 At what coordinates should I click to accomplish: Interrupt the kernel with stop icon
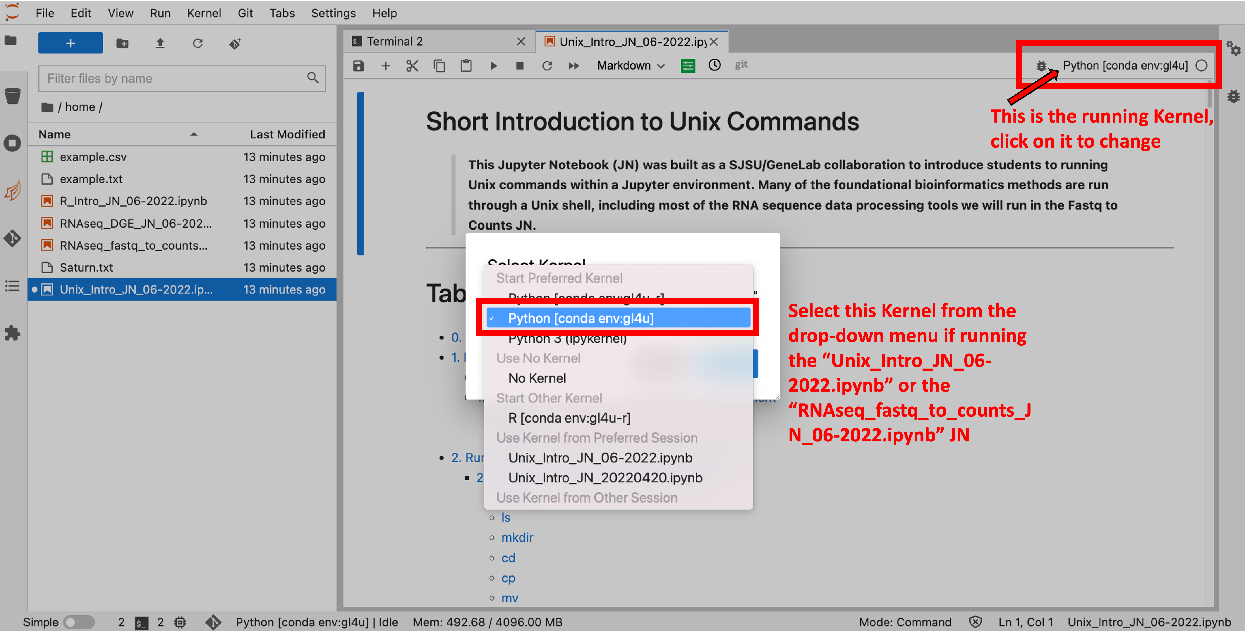tap(520, 66)
